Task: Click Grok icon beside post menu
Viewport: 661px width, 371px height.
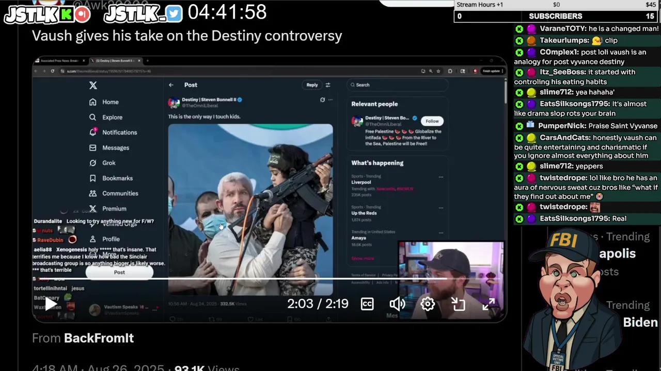Action: (x=322, y=100)
